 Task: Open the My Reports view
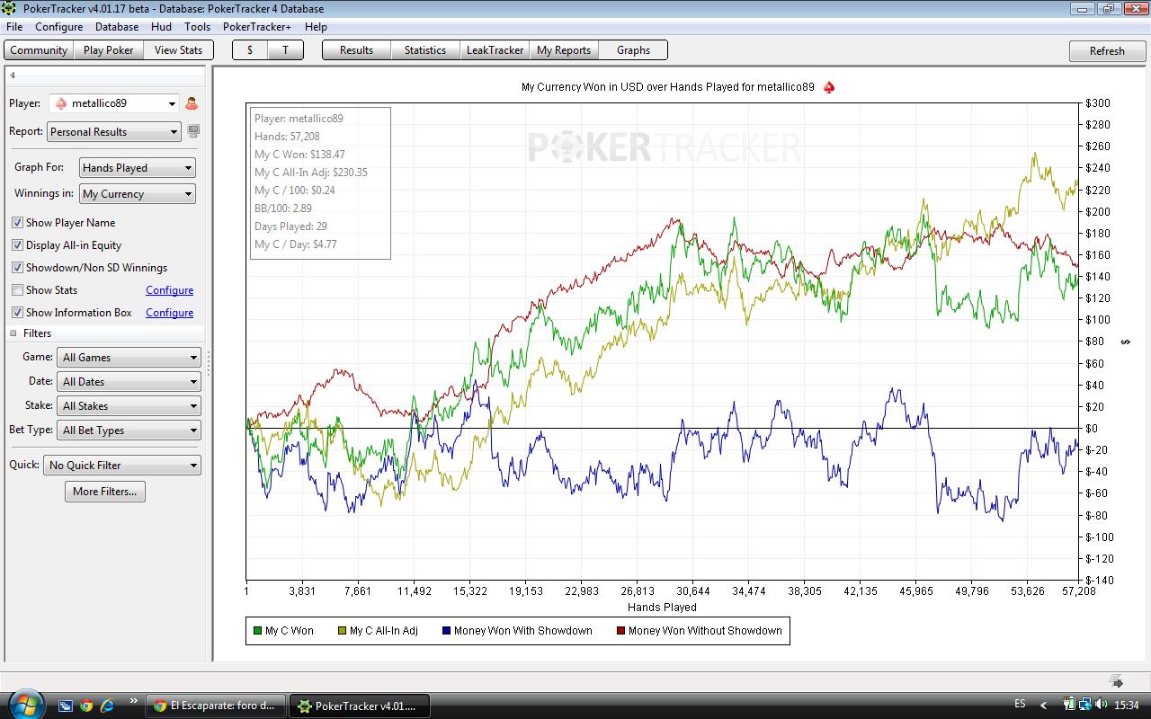pos(564,50)
